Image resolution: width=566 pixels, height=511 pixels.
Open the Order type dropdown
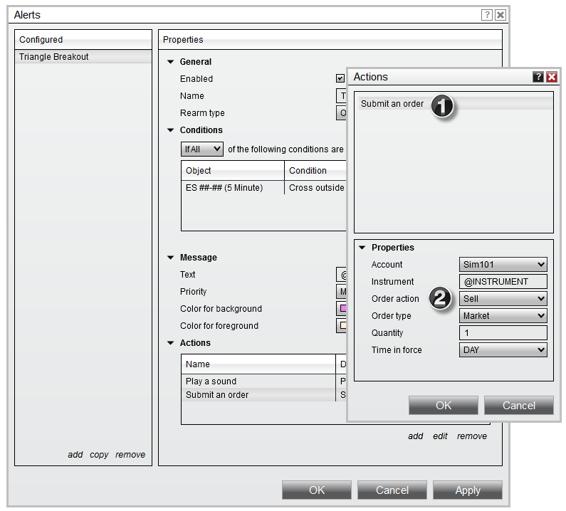[503, 316]
